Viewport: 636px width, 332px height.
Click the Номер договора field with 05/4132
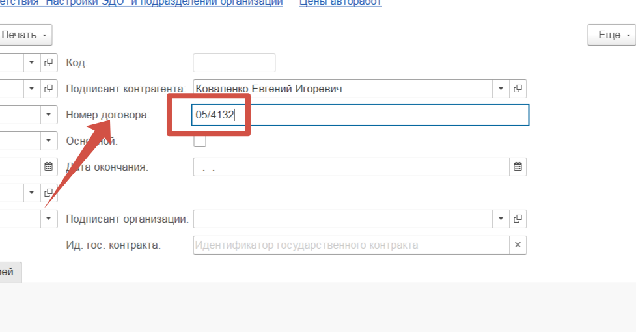coord(359,115)
